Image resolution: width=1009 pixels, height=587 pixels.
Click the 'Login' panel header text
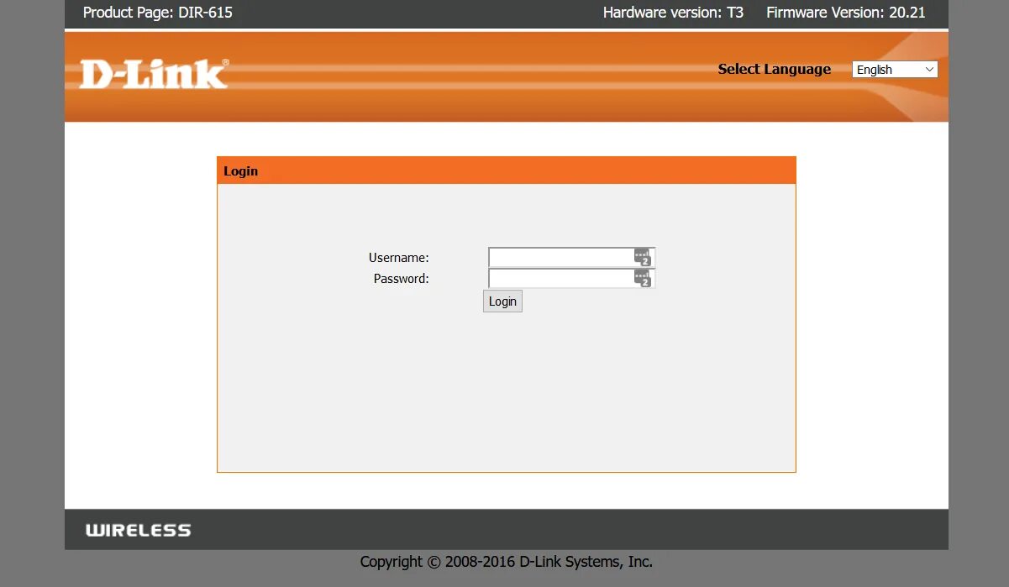click(x=240, y=170)
